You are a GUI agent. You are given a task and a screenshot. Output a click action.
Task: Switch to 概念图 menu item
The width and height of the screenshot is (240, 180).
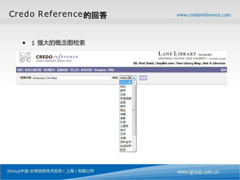(74, 70)
